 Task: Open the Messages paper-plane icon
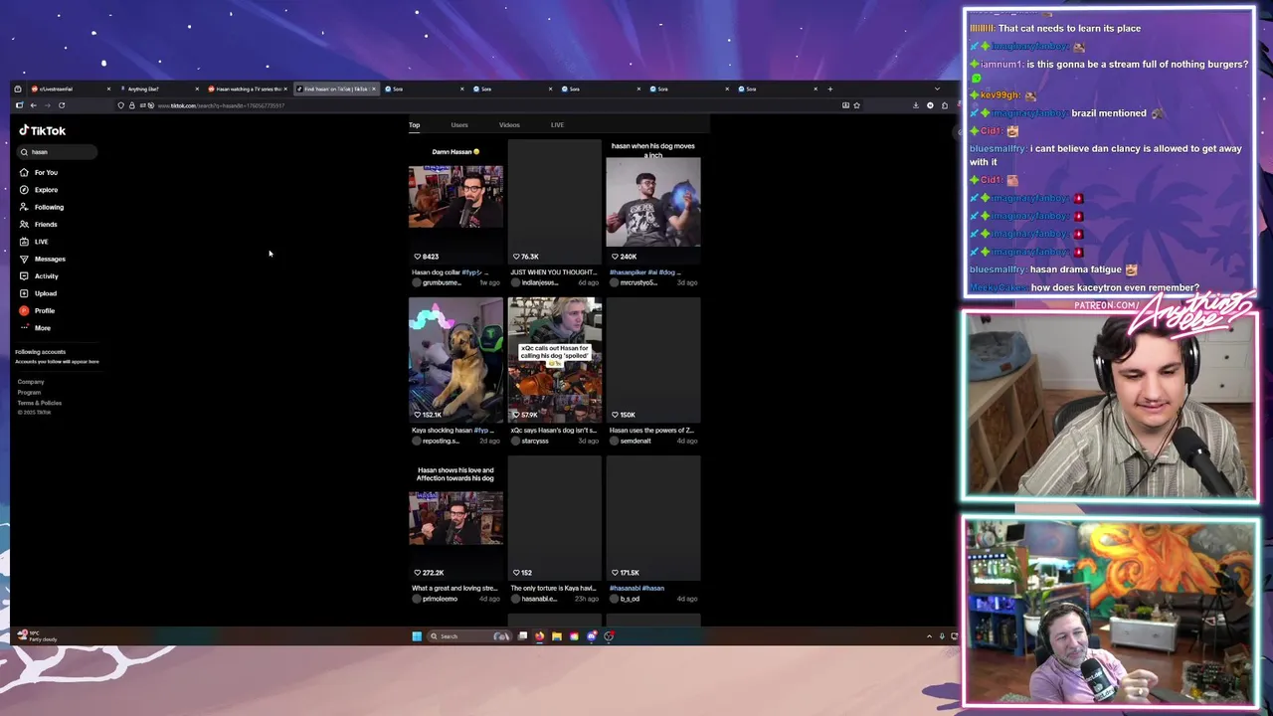(x=24, y=259)
